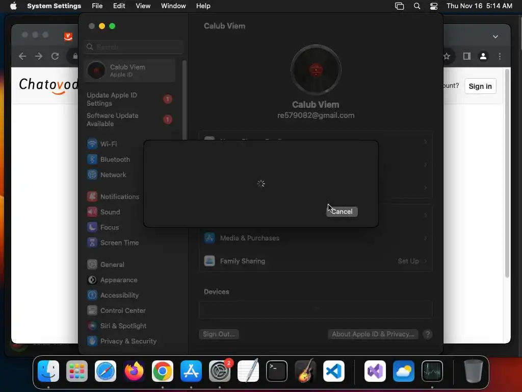The width and height of the screenshot is (522, 392).
Task: Open the Edit menu
Action: [x=119, y=6]
